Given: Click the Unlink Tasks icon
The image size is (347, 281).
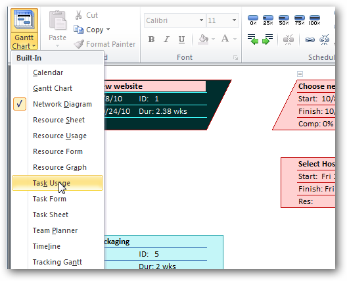Looking at the screenshot, I should coord(324,39).
